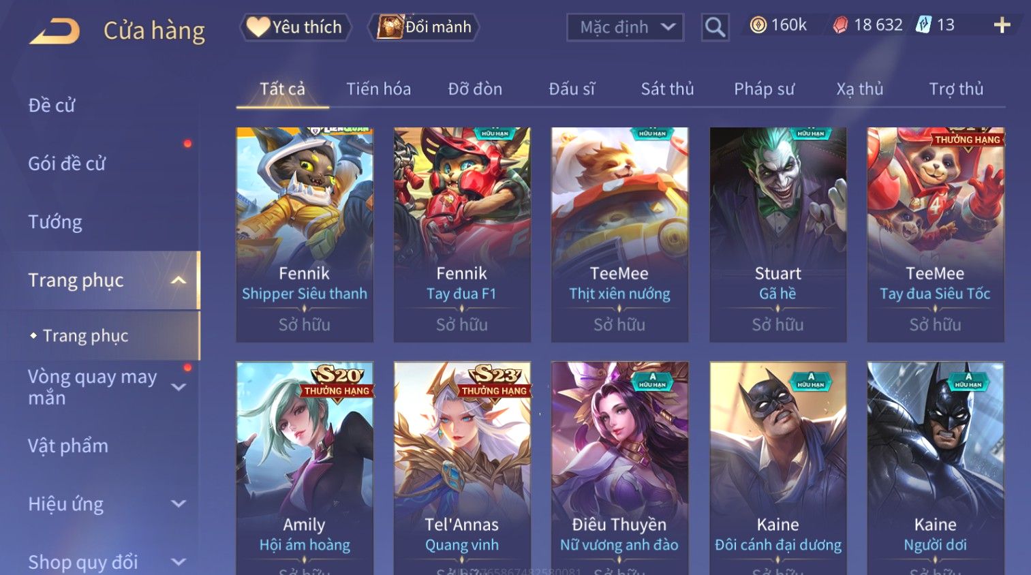The height and width of the screenshot is (575, 1031).
Task: Tap the gold coin 160k icon
Action: (758, 25)
